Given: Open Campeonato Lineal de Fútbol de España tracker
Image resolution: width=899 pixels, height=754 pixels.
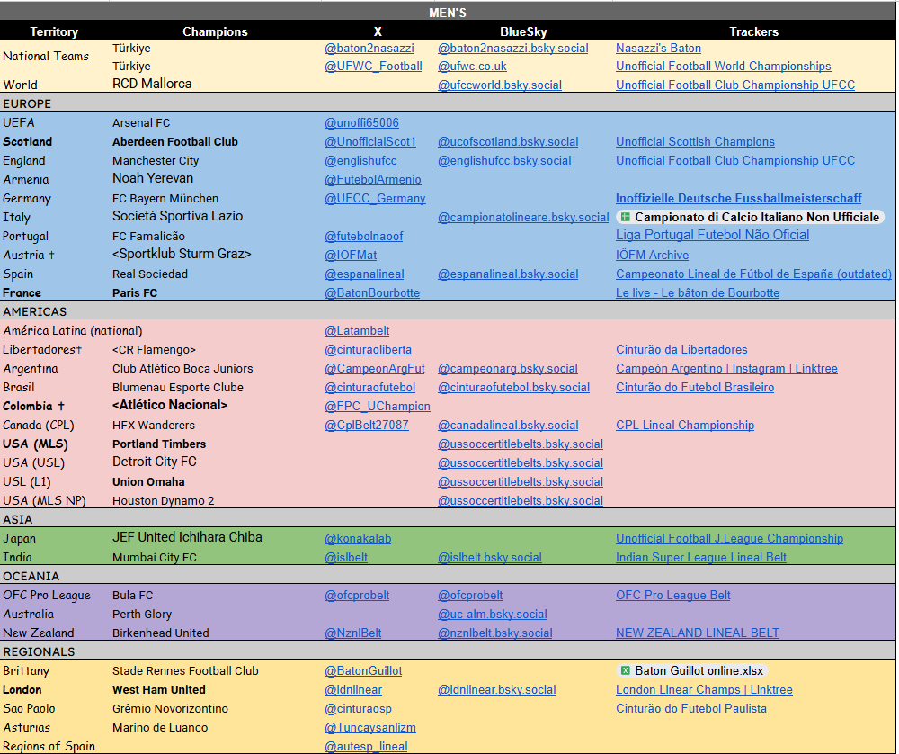Looking at the screenshot, I should [x=754, y=274].
